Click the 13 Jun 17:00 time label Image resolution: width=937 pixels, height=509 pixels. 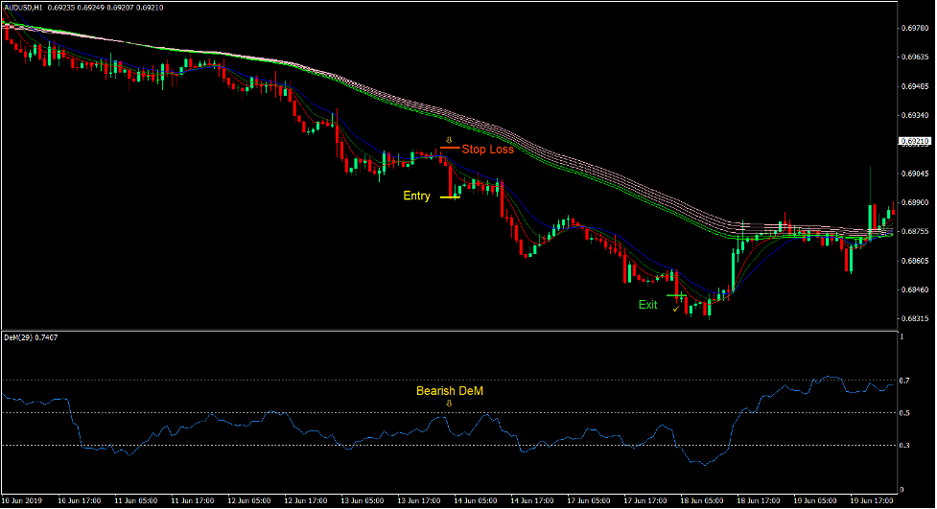tap(418, 500)
